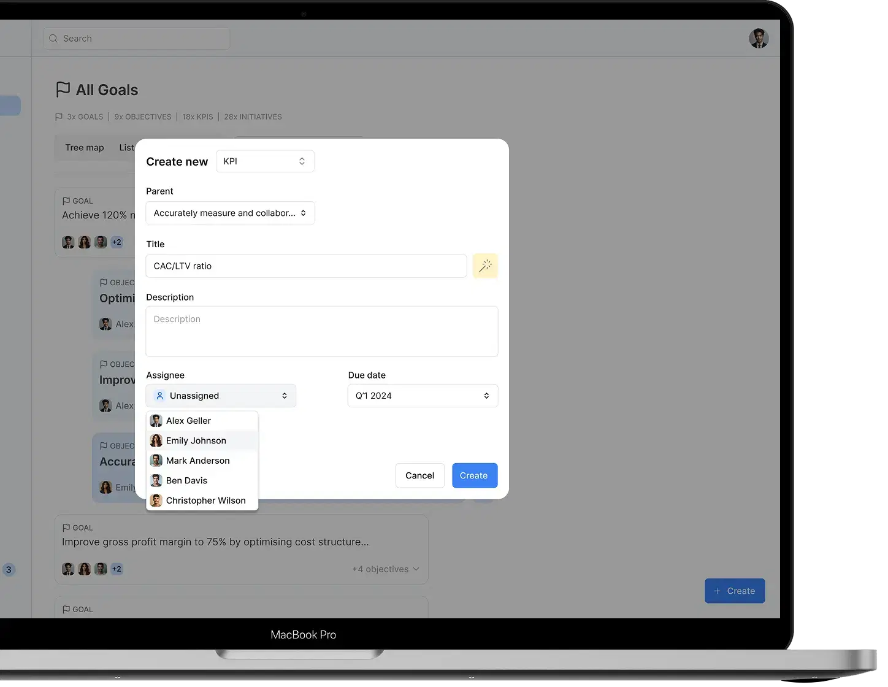Click the Cancel button
This screenshot has height=687, width=888.
coord(419,475)
